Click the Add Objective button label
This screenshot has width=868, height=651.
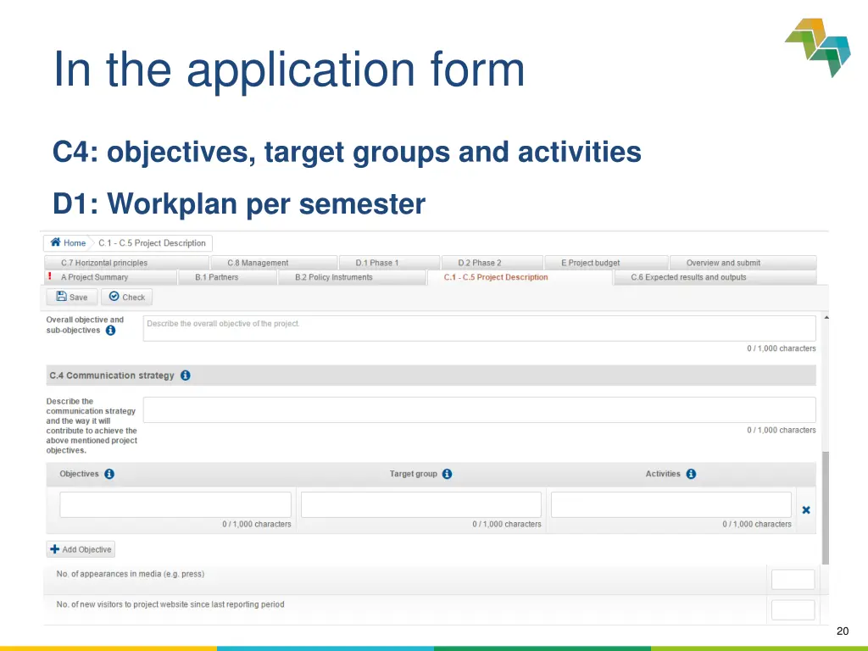[x=86, y=549]
